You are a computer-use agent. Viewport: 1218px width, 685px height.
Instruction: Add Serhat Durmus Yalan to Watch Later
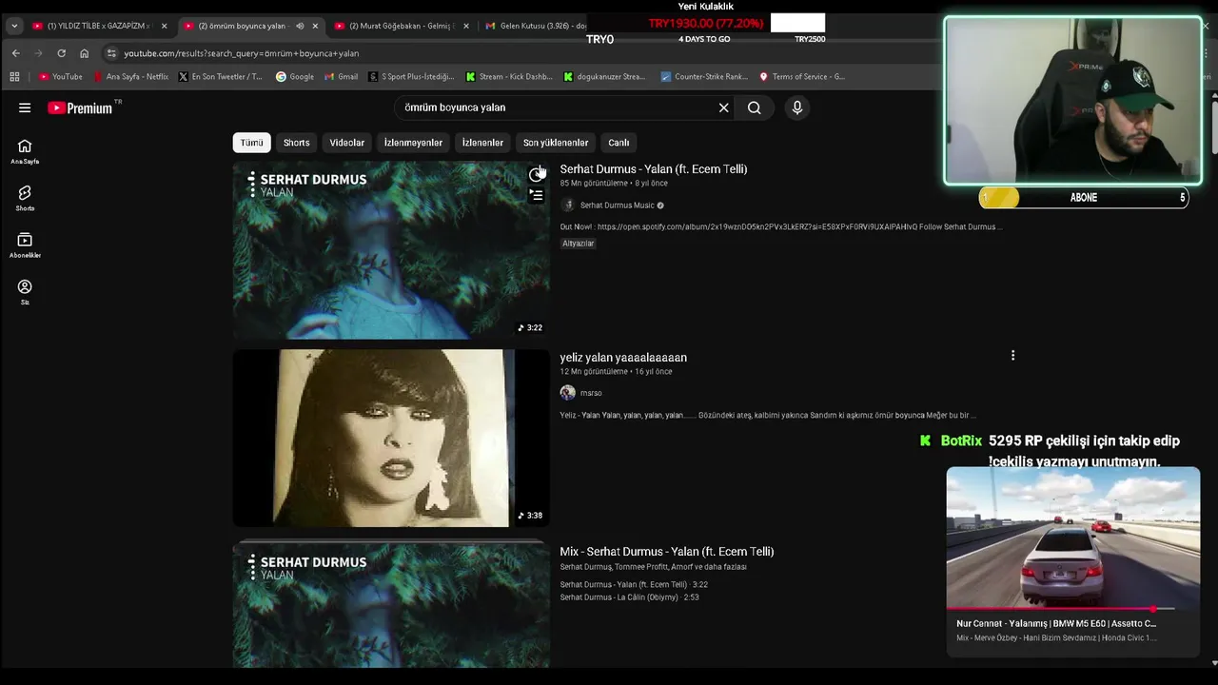tap(537, 174)
